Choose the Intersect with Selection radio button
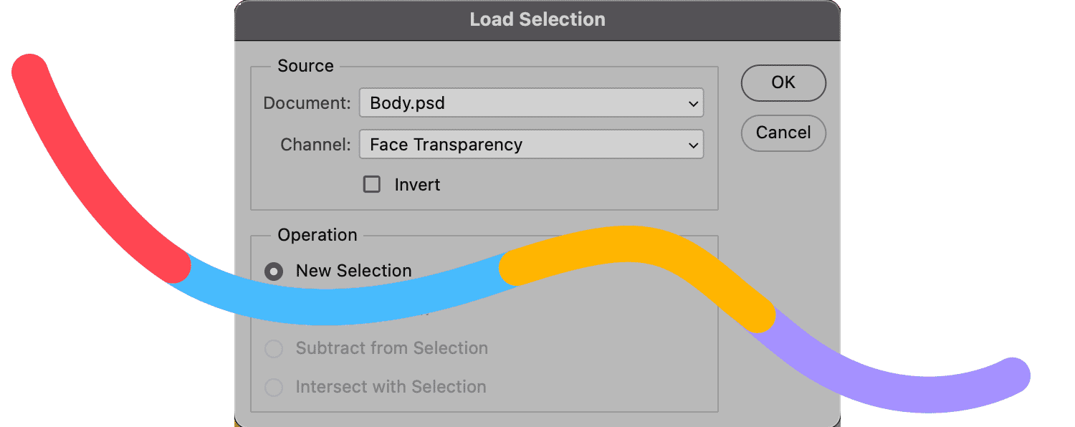 (x=274, y=388)
